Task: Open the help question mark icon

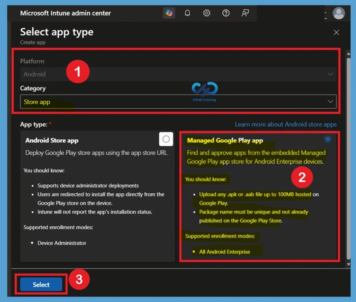Action: pyautogui.click(x=226, y=13)
